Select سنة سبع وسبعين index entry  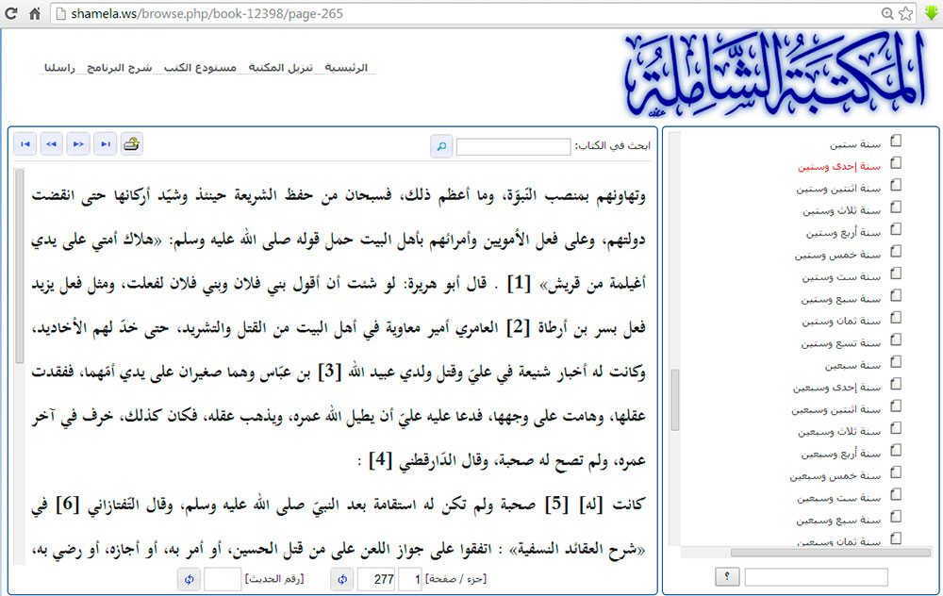coord(838,521)
